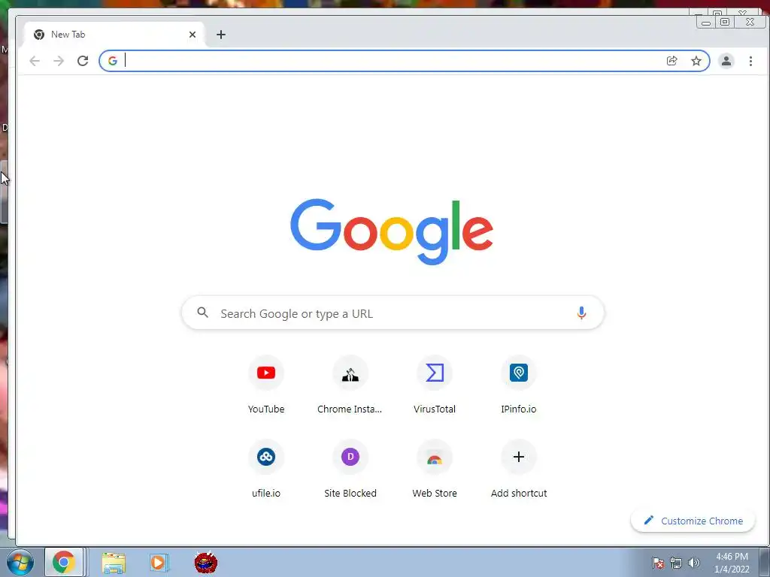Image resolution: width=770 pixels, height=577 pixels.
Task: Minimize the Chrome window
Action: coord(706,22)
